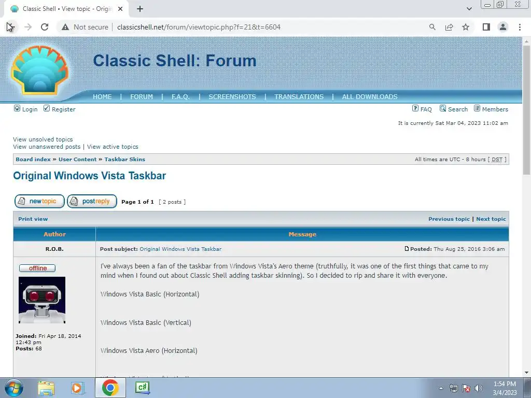Click the Members list icon

tap(477, 108)
